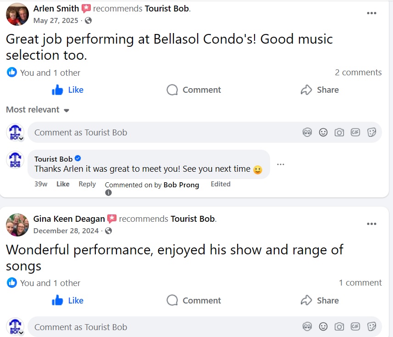The image size is (393, 337).
Task: Click the info icon under Bob Prong comment
Action: [109, 193]
